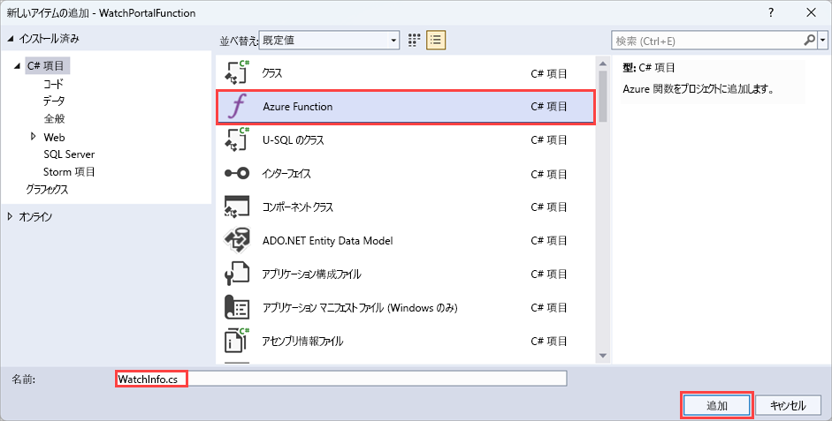832x421 pixels.
Task: Select the コンポーネント クラス row text
Action: coord(298,207)
